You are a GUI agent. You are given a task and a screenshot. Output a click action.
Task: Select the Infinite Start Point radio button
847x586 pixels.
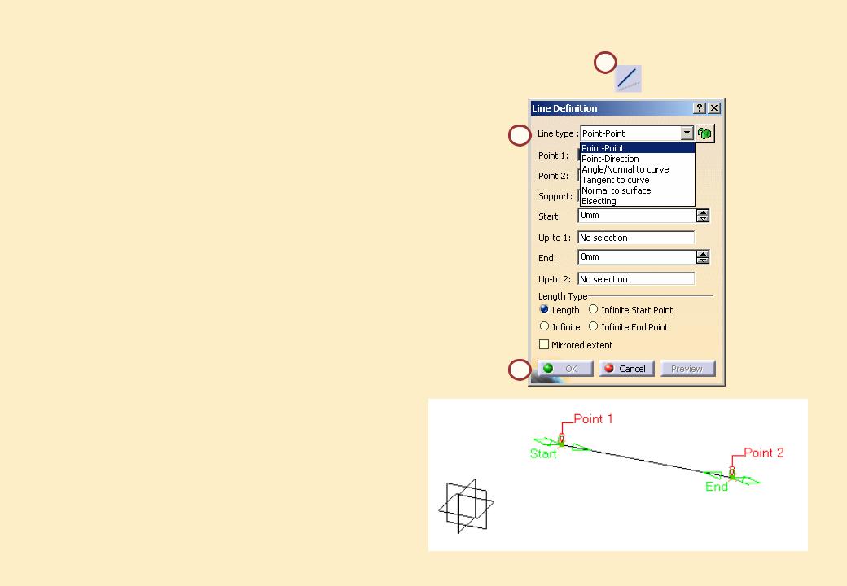593,309
